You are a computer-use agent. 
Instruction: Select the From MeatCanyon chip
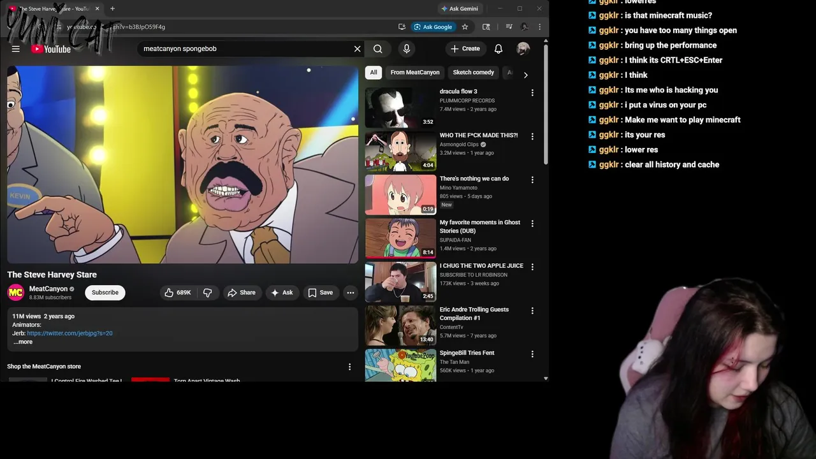pos(415,73)
